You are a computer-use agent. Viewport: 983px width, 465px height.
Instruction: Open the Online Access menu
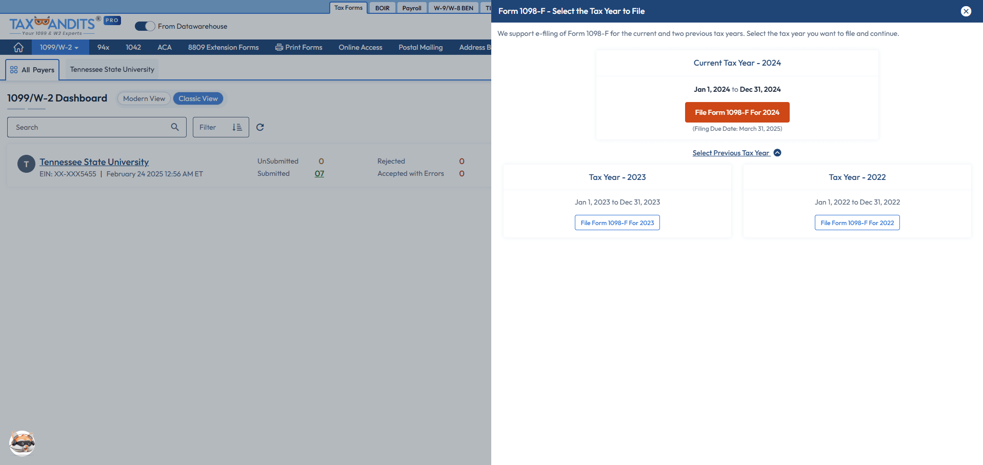360,47
